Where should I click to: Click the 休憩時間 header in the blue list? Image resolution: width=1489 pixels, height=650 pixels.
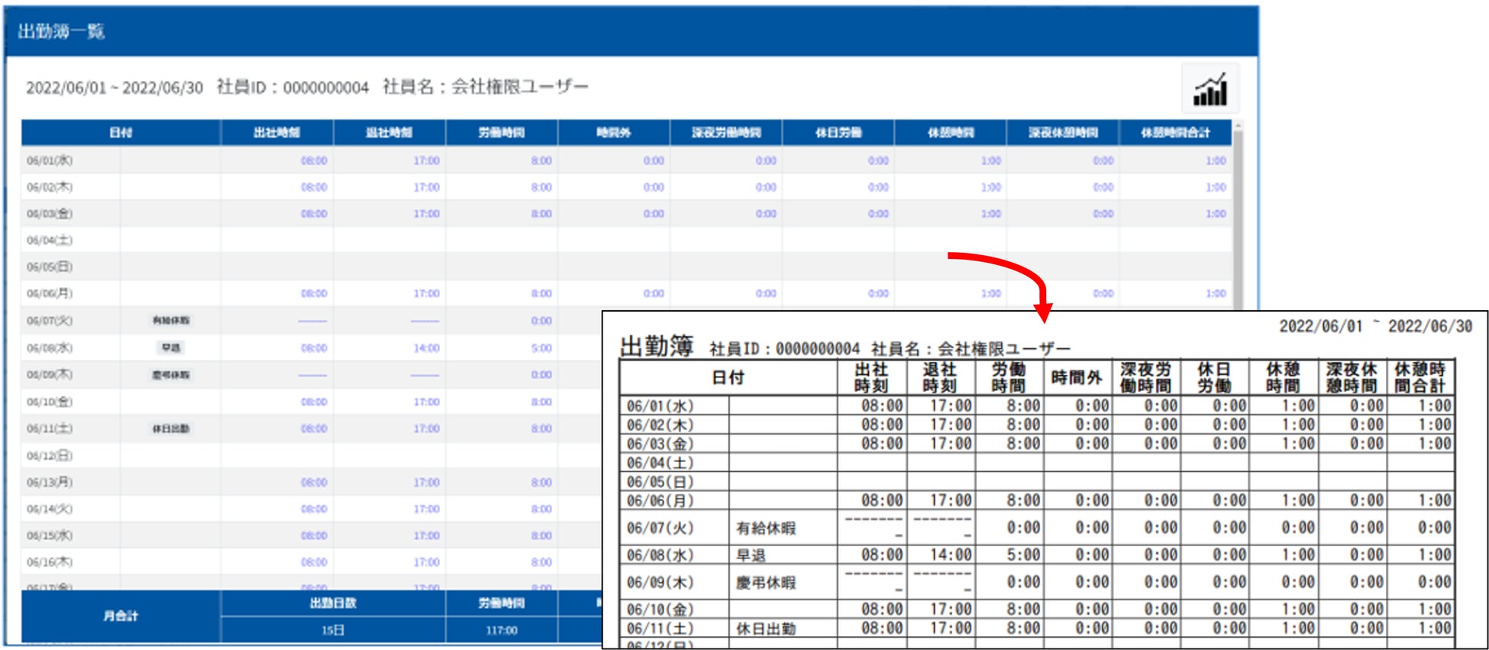pyautogui.click(x=951, y=133)
